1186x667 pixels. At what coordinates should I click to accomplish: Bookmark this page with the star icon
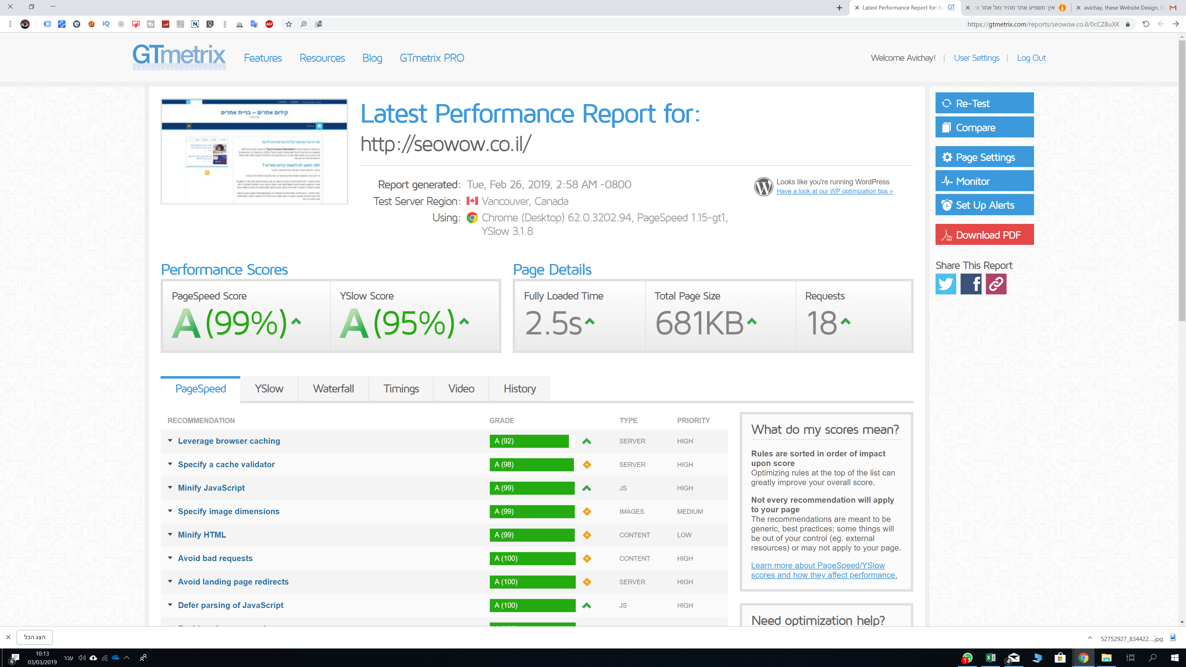(289, 24)
